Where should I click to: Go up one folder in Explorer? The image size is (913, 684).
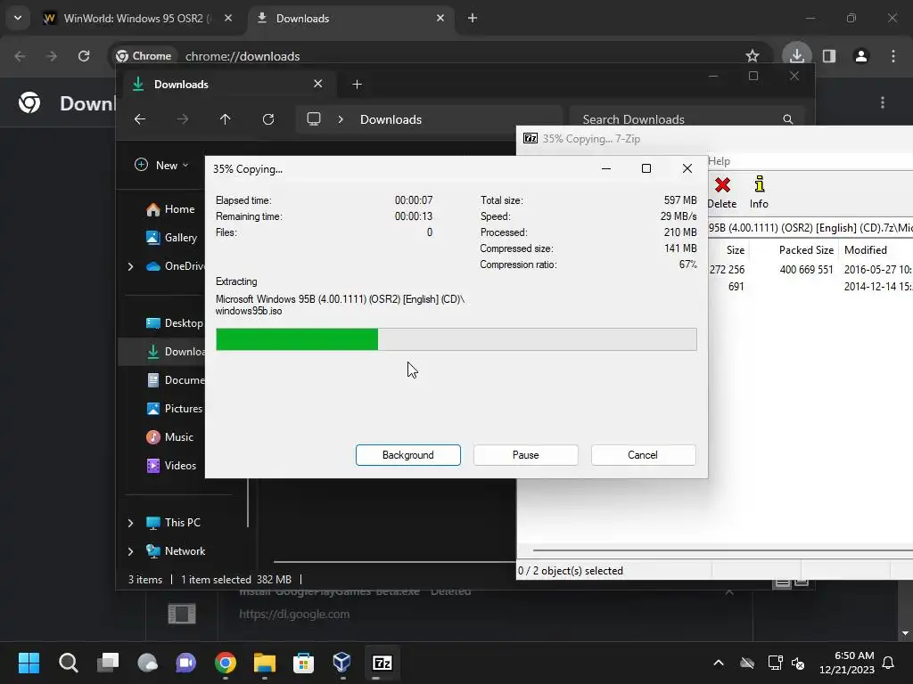click(x=226, y=119)
